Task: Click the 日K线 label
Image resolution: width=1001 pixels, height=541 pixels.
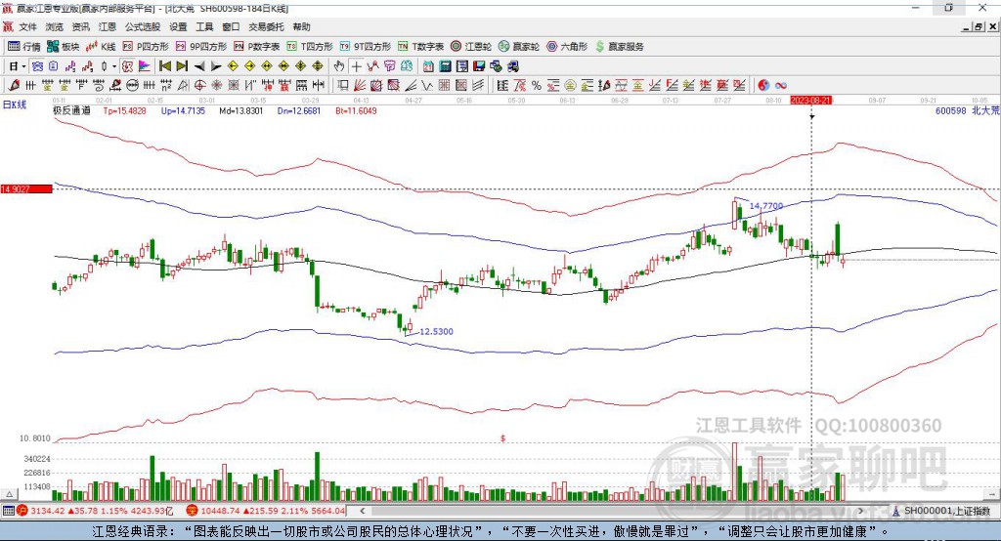Action: (x=15, y=104)
